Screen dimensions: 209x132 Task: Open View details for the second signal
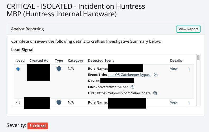(x=174, y=102)
